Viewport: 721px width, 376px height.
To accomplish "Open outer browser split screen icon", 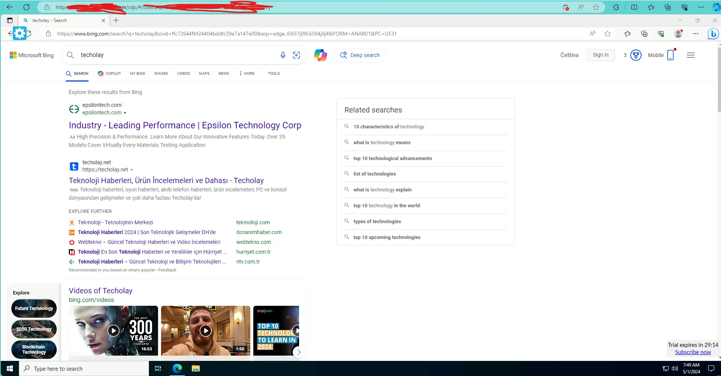I will (x=634, y=7).
